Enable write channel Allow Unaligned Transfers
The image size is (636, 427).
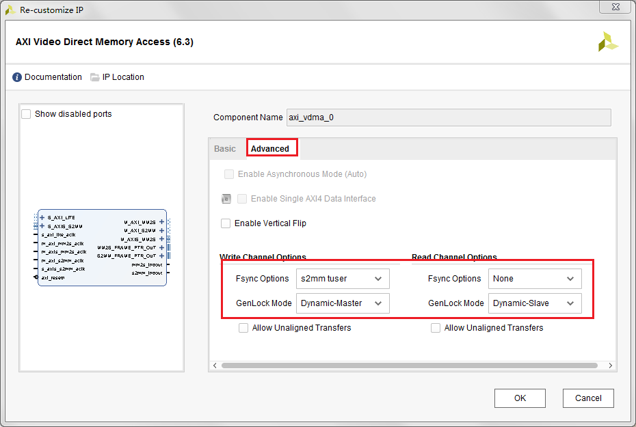[x=243, y=328]
